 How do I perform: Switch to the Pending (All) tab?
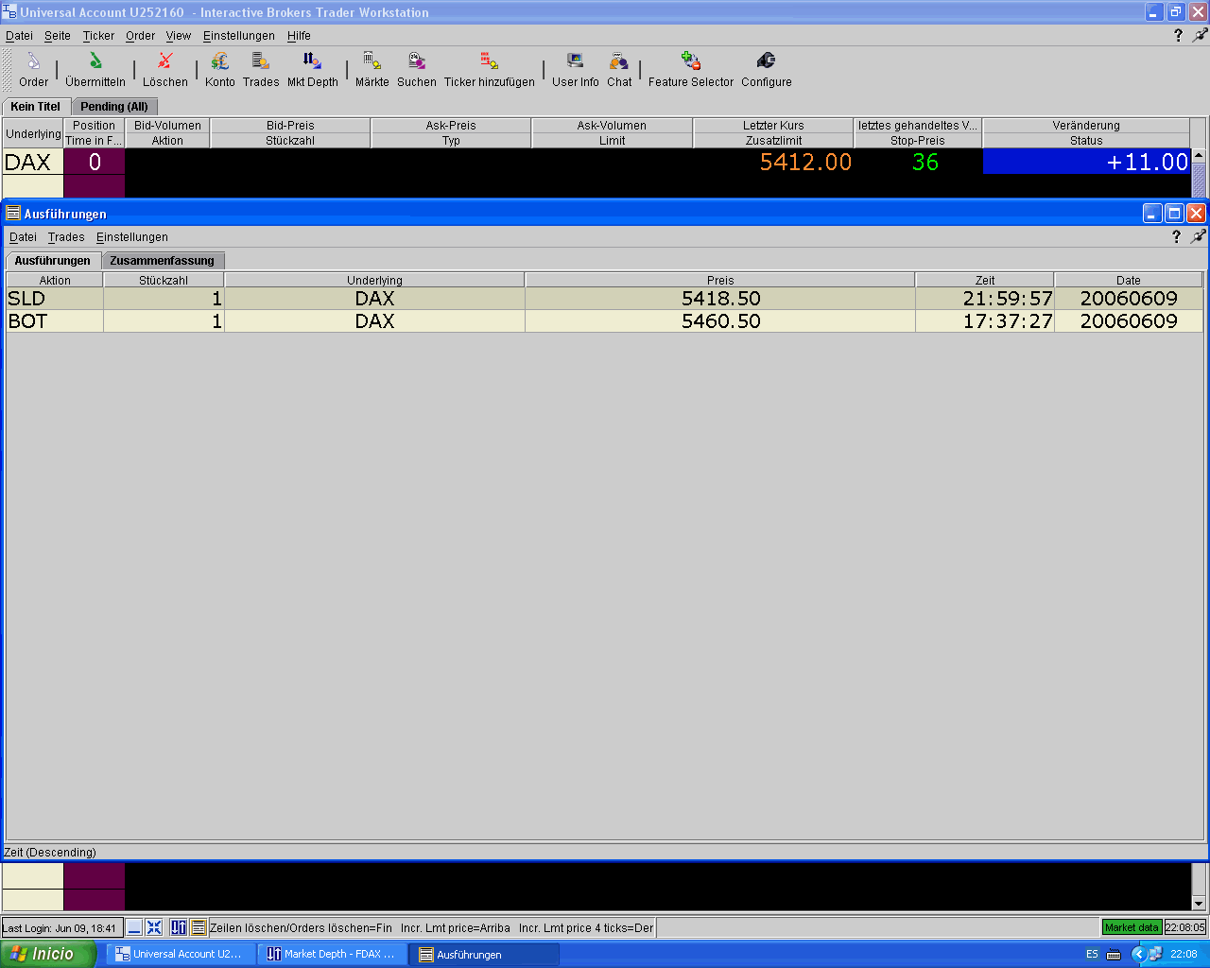pyautogui.click(x=114, y=107)
